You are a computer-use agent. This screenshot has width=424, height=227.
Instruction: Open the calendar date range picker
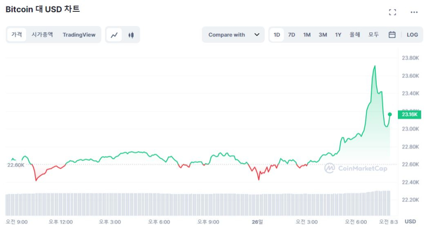tap(392, 35)
